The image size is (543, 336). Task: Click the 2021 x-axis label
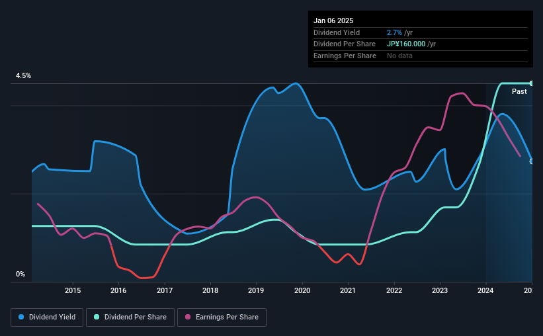pos(348,290)
